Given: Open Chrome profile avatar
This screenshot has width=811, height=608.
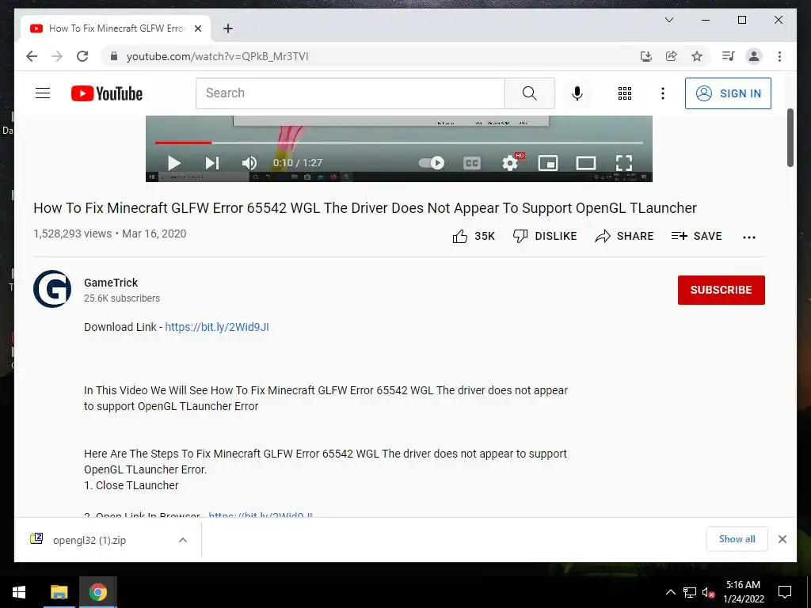Looking at the screenshot, I should click(754, 56).
